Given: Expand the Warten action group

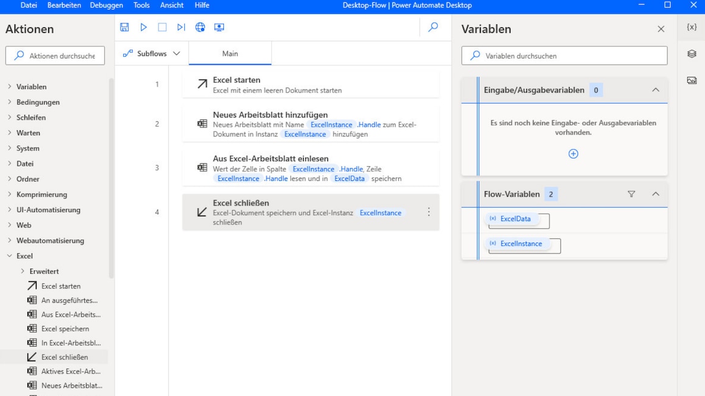Looking at the screenshot, I should click(9, 132).
